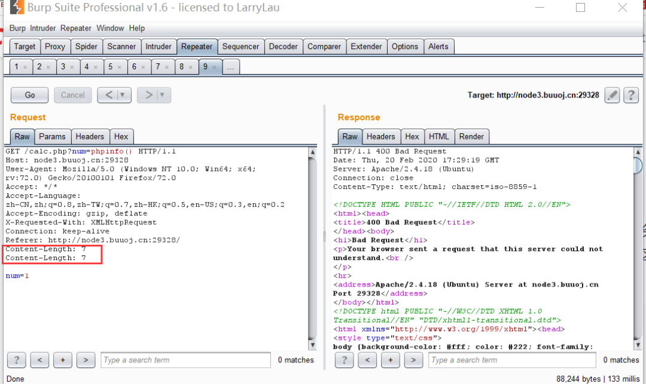Switch to the Target tool tab

[x=25, y=47]
